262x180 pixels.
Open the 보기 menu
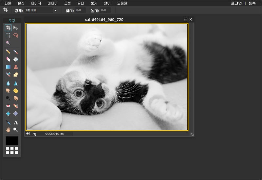coord(94,3)
